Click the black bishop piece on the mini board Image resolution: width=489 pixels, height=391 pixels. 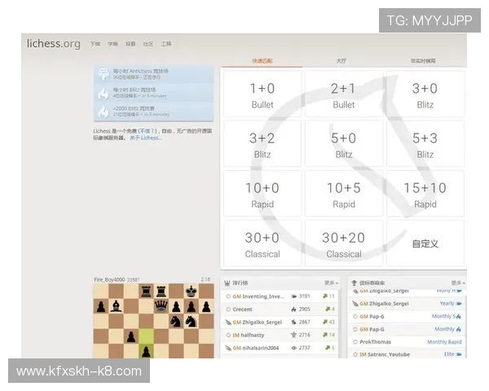point(117,306)
